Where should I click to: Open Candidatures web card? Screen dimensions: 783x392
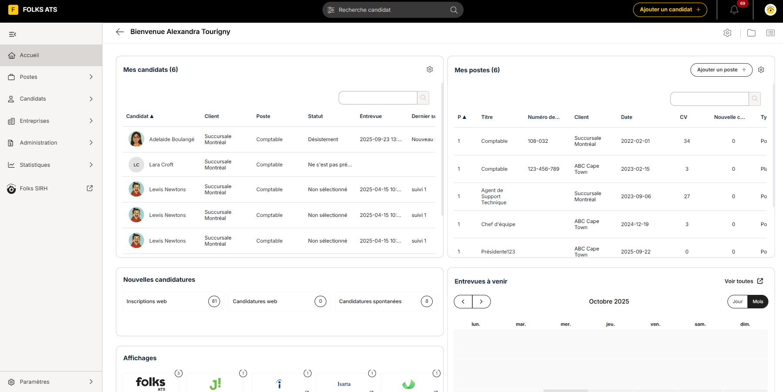tap(280, 301)
